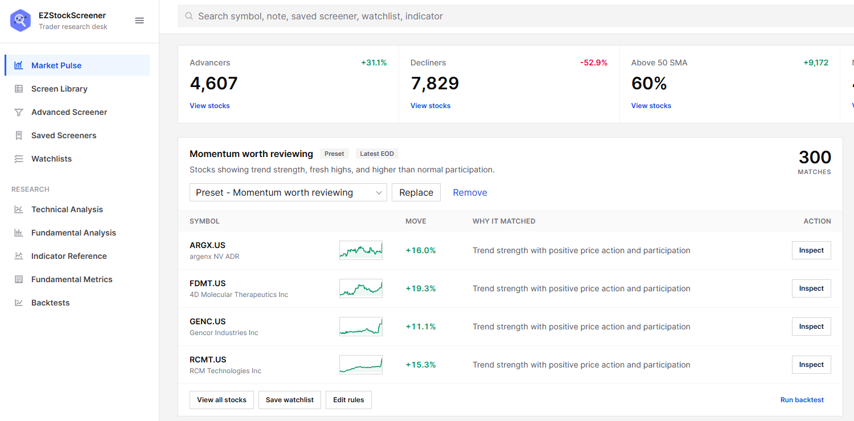Screen dimensions: 854x421
Task: Click Edit rules button
Action: click(348, 400)
